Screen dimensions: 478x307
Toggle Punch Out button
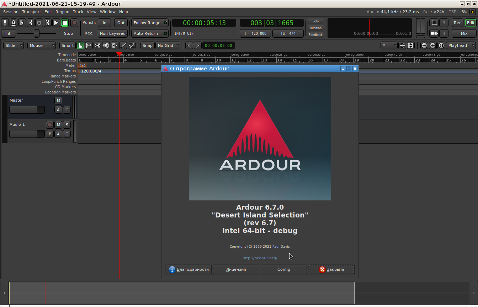121,23
